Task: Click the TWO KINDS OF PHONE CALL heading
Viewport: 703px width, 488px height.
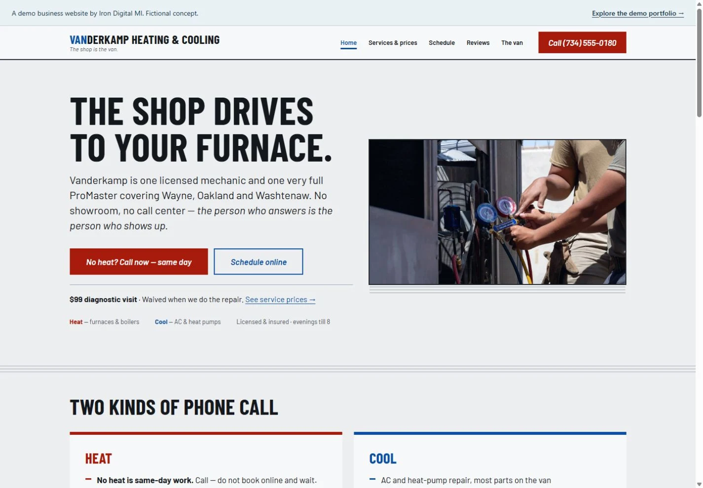Action: pos(174,408)
